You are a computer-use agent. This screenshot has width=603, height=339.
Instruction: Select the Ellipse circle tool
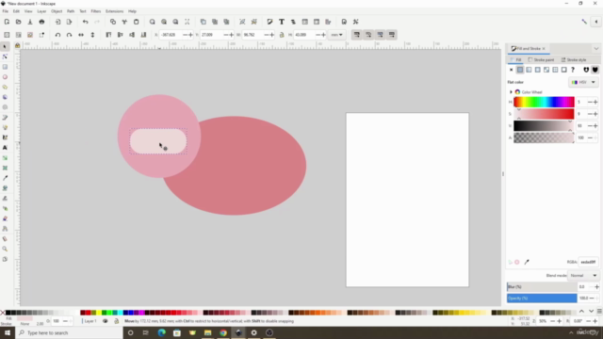[x=5, y=77]
